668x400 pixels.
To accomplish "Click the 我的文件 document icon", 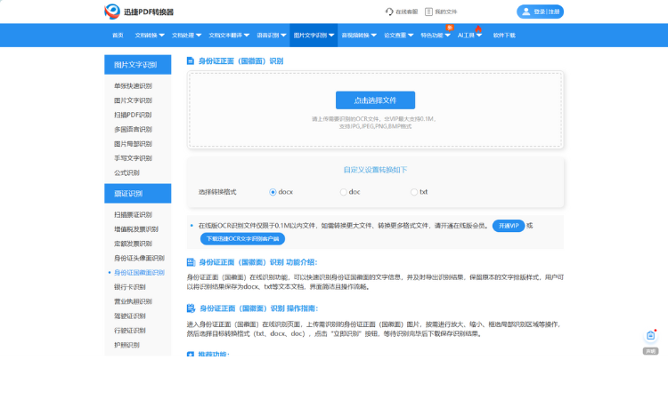I will pyautogui.click(x=429, y=12).
